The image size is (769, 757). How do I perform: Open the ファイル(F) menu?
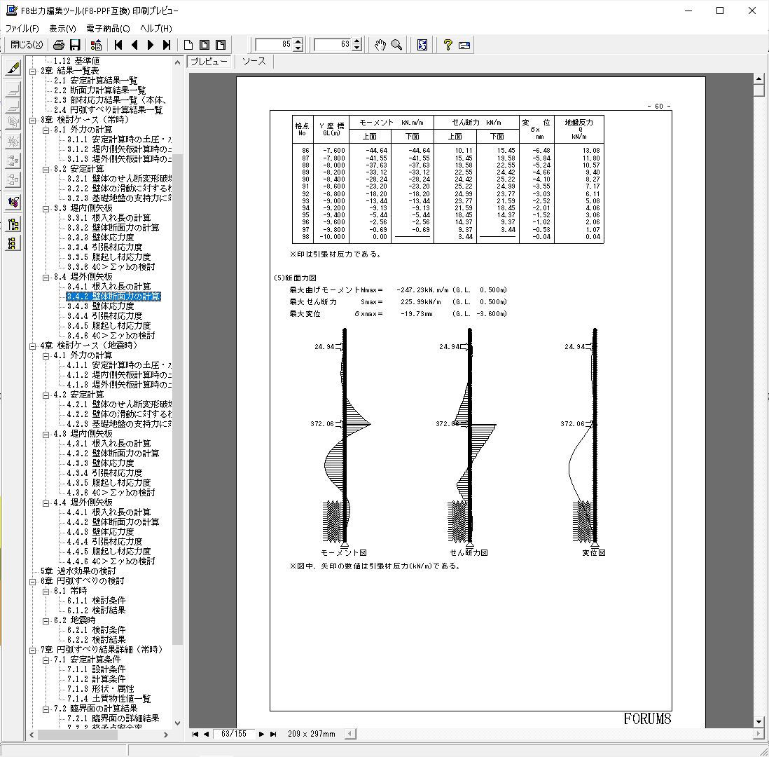[x=22, y=29]
